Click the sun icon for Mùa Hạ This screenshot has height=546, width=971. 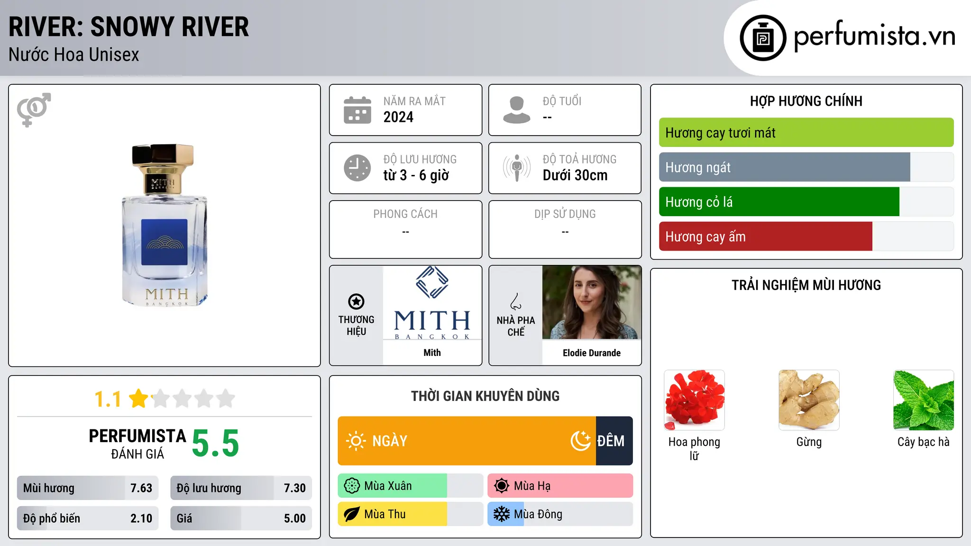501,486
